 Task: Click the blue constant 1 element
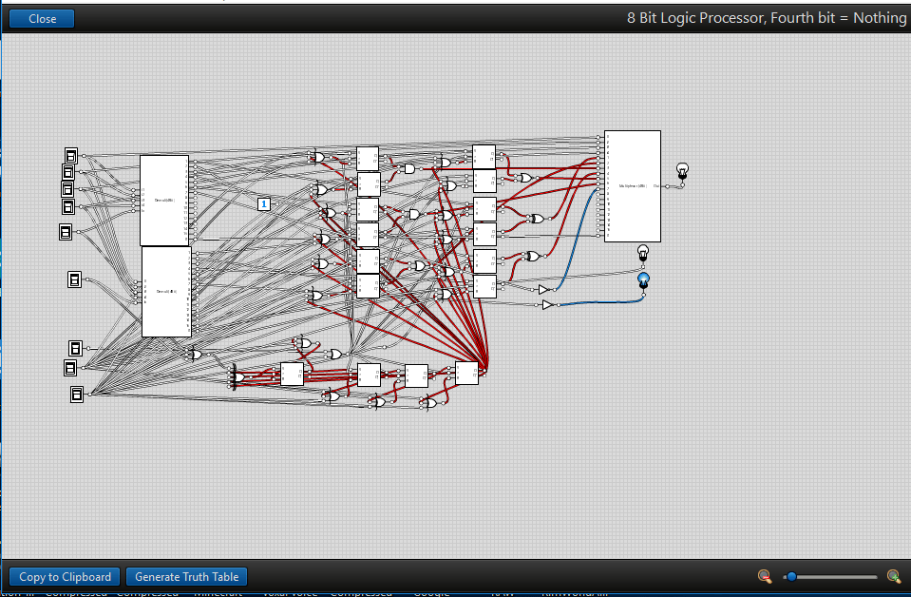264,203
